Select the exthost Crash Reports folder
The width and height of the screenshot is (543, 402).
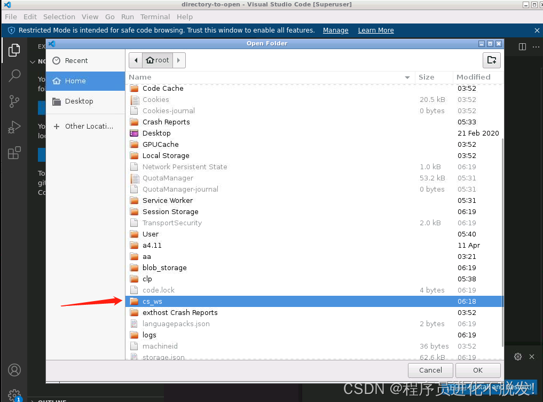point(314,312)
